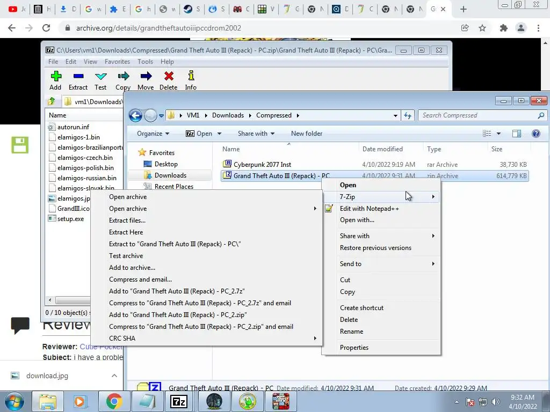Open Windows Start button
This screenshot has width=550, height=412.
pyautogui.click(x=15, y=401)
